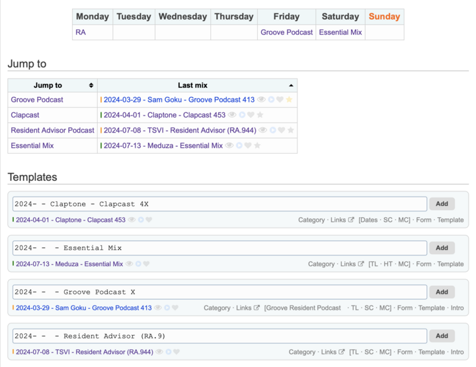Toggle eye icon in Meduza Essential Mix table row

pos(229,145)
